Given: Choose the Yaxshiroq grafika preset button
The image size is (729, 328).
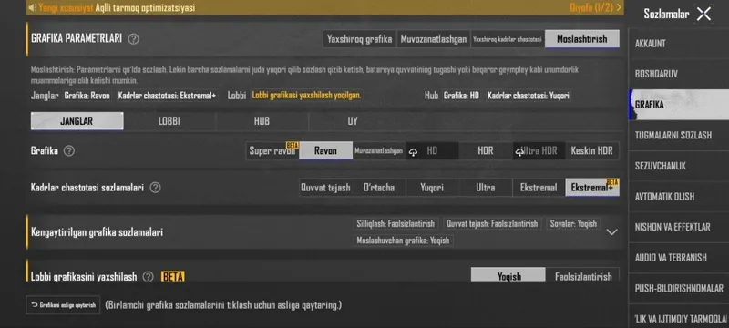Looking at the screenshot, I should click(x=359, y=39).
